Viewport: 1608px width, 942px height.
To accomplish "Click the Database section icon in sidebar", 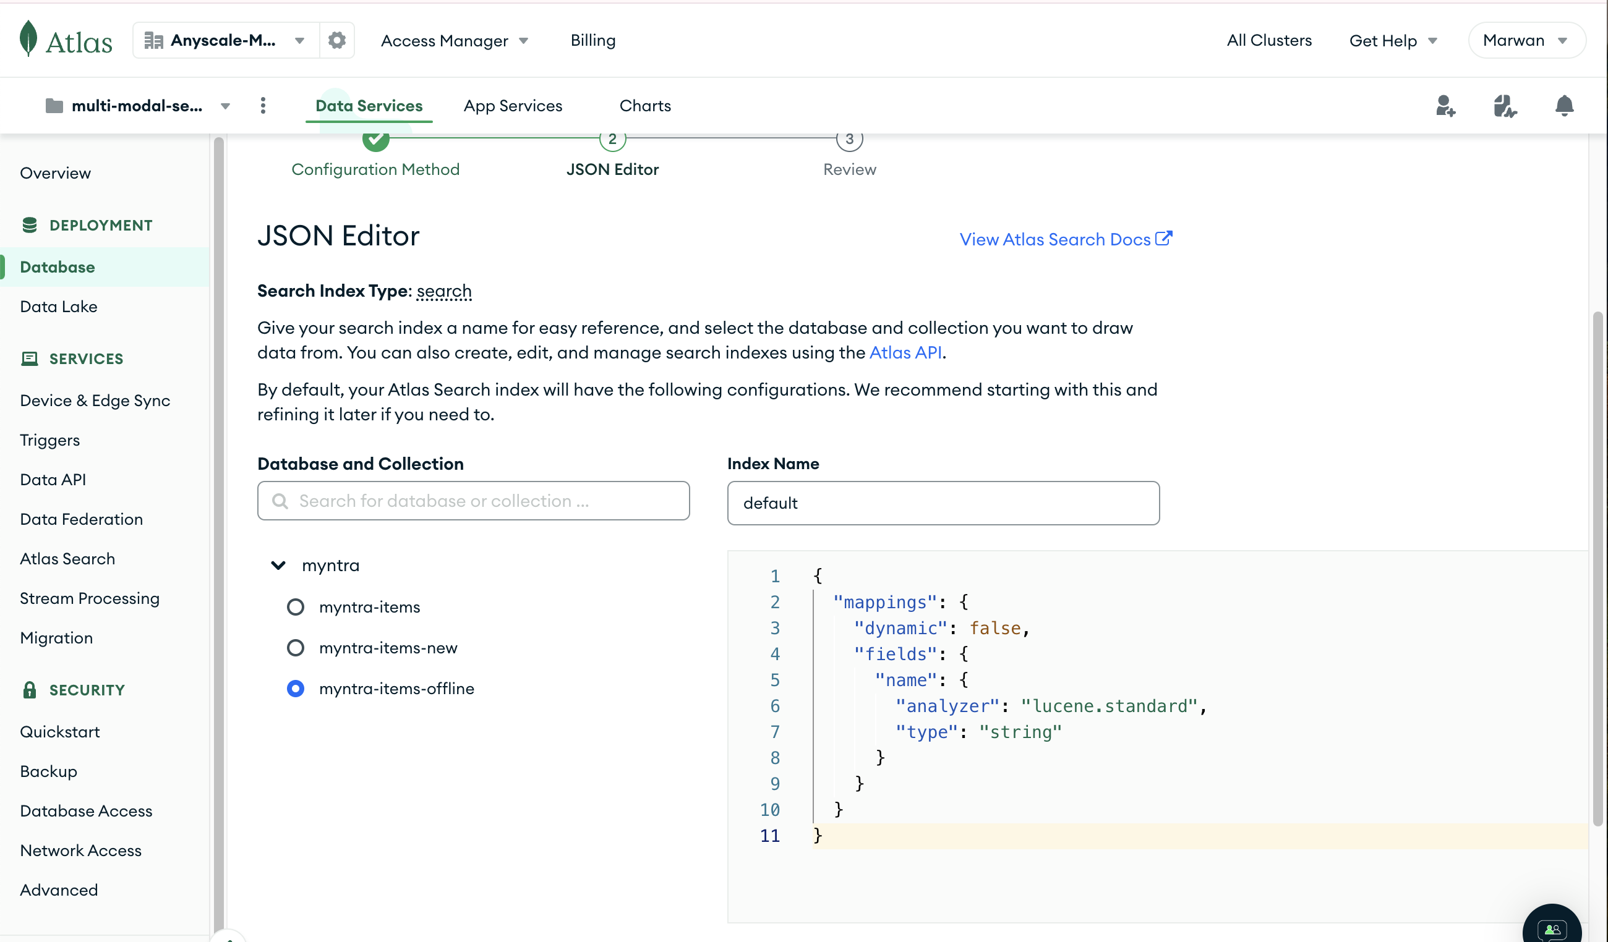I will pos(29,224).
